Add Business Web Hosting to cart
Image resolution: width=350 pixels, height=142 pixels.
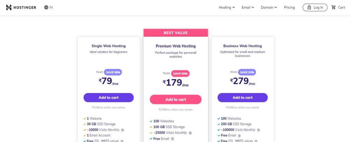coord(243,97)
